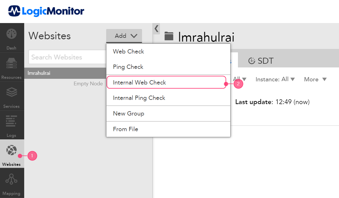Choose Internal Ping Check
339x198 pixels.
point(139,98)
